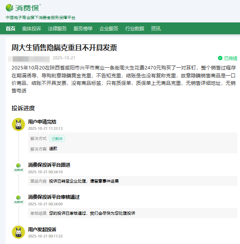The height and width of the screenshot is (244, 240).
Task: Click the zebra avatar beside 用户发起投诉
Action: [18, 232]
